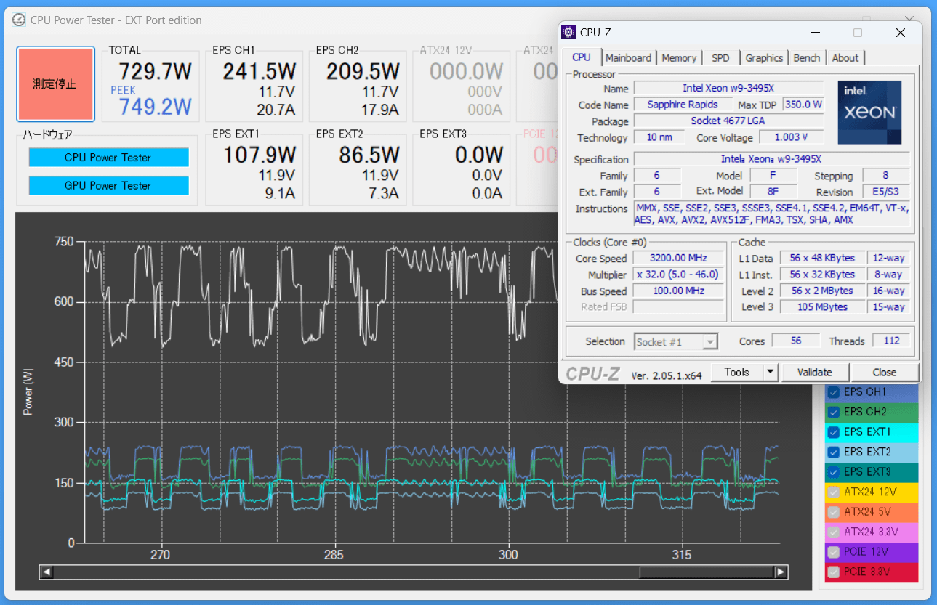Maximize the CPU-Z window
The image size is (937, 605).
(x=858, y=33)
